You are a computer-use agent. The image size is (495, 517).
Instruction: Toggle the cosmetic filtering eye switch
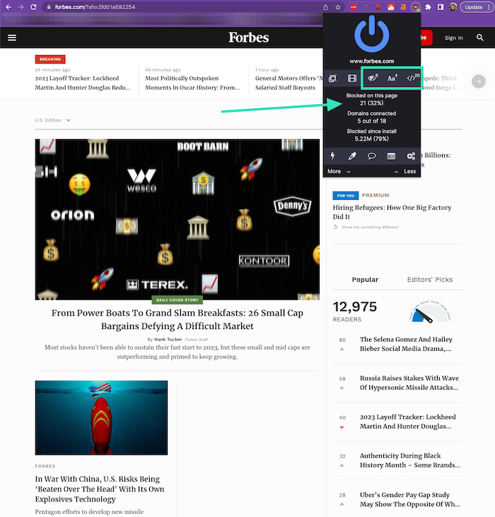click(373, 78)
